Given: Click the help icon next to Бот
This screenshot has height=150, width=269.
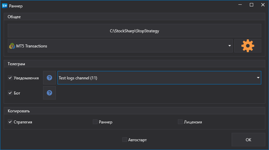Looking at the screenshot, I should pyautogui.click(x=49, y=93).
